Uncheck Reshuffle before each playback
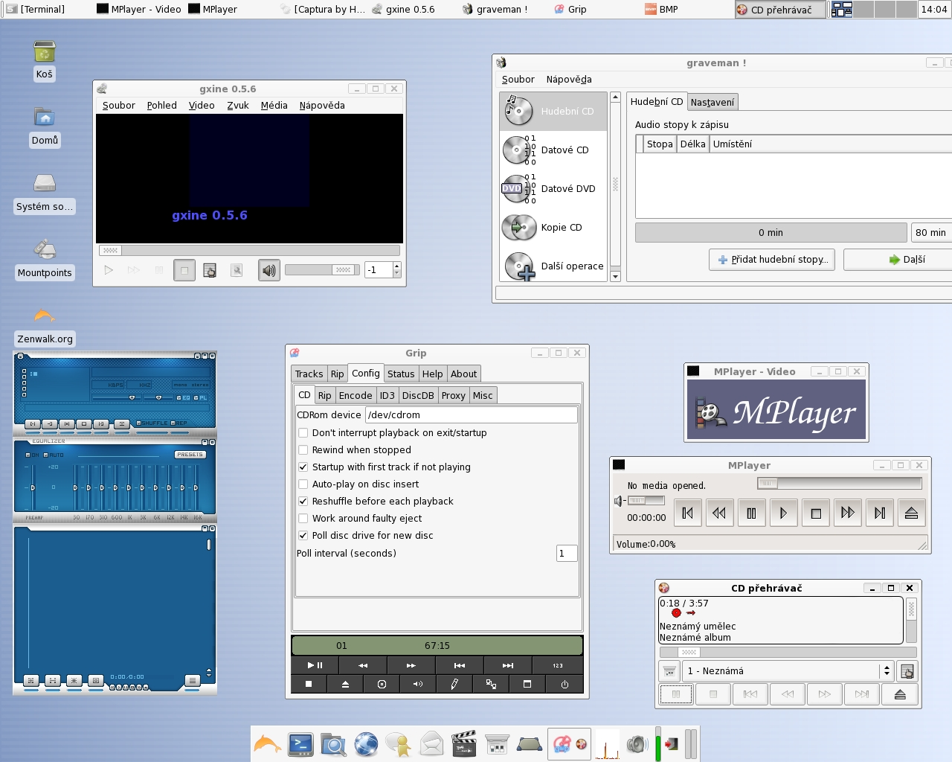The height and width of the screenshot is (762, 952). pyautogui.click(x=303, y=502)
